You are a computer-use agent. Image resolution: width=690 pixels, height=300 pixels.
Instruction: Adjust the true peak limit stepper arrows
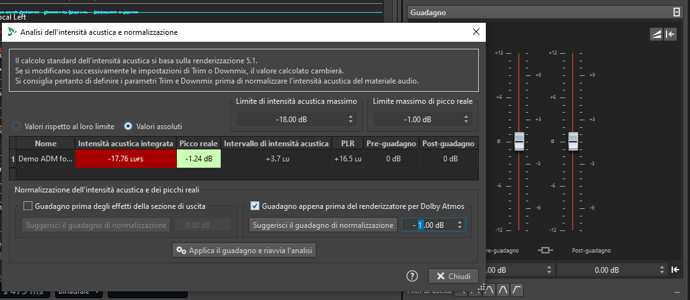[467, 119]
